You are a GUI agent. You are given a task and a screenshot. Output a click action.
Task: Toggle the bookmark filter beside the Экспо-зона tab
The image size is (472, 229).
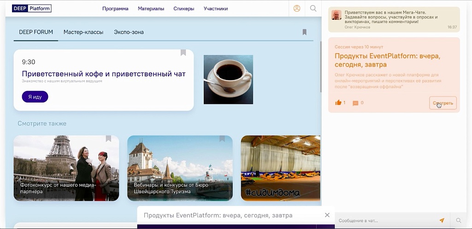tap(304, 32)
